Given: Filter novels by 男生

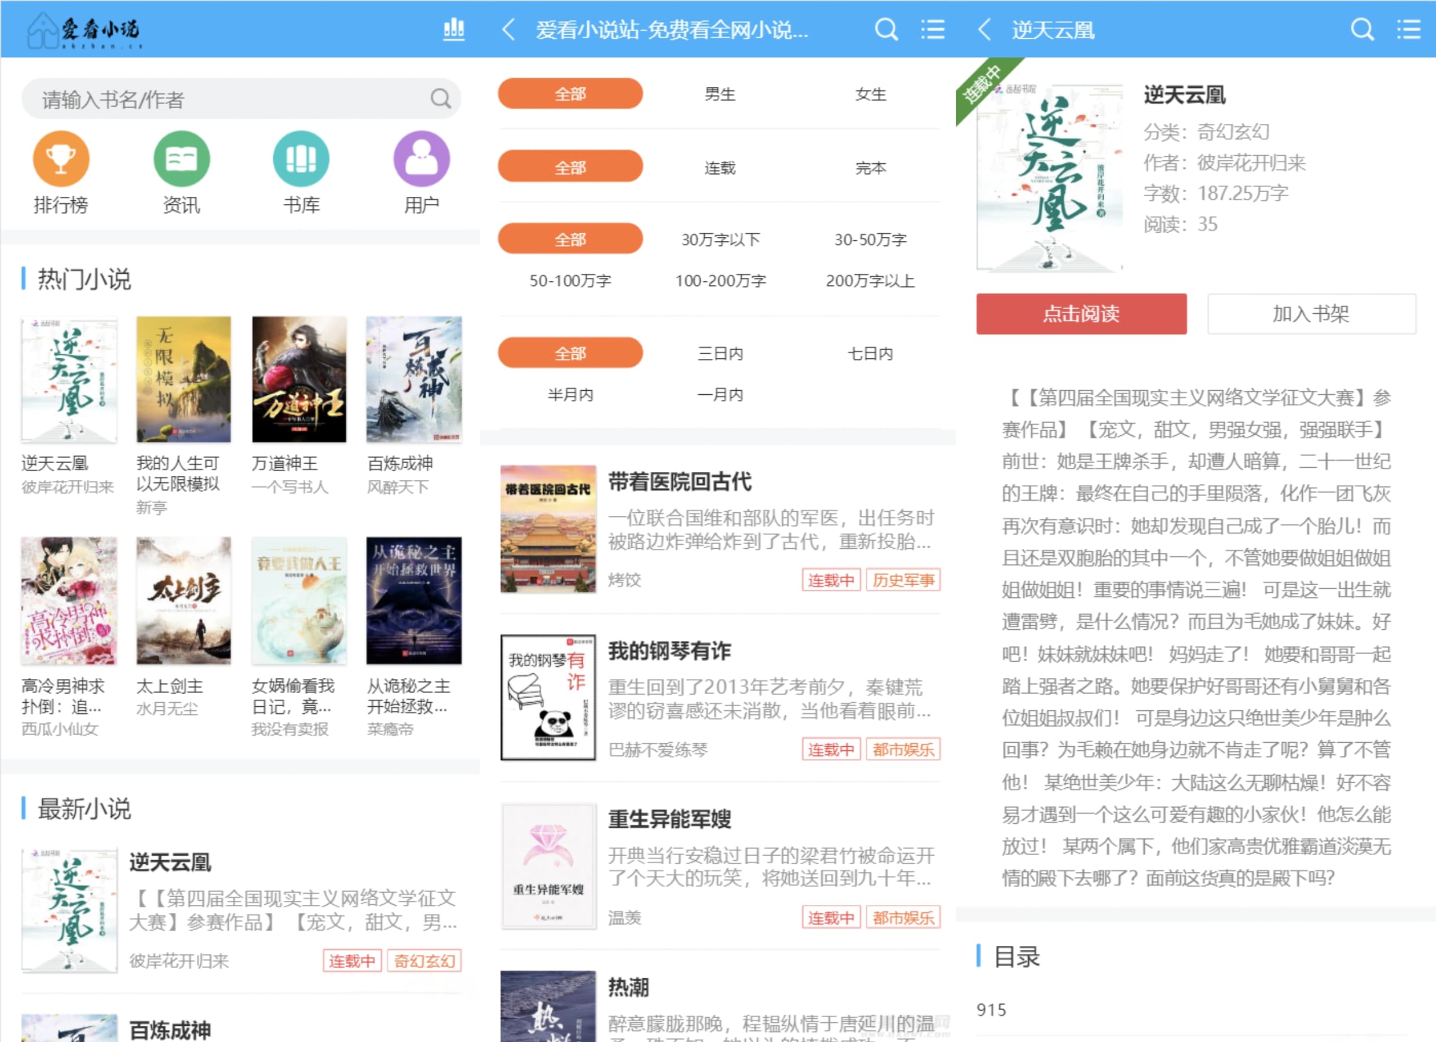Looking at the screenshot, I should click(720, 94).
